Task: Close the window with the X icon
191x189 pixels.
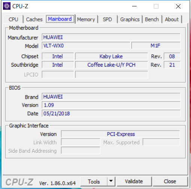Action: point(178,6)
